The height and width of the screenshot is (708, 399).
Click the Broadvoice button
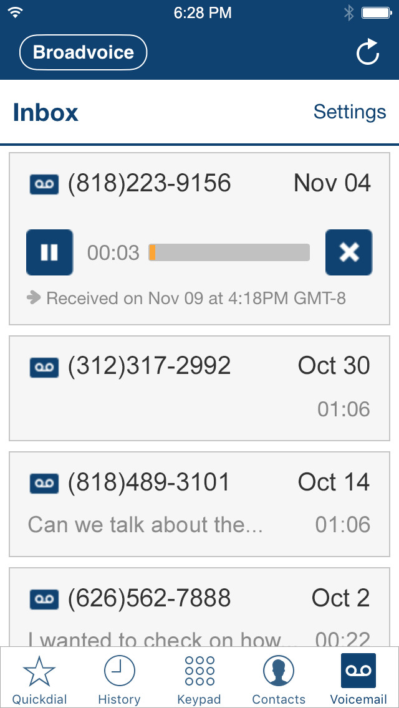point(83,52)
